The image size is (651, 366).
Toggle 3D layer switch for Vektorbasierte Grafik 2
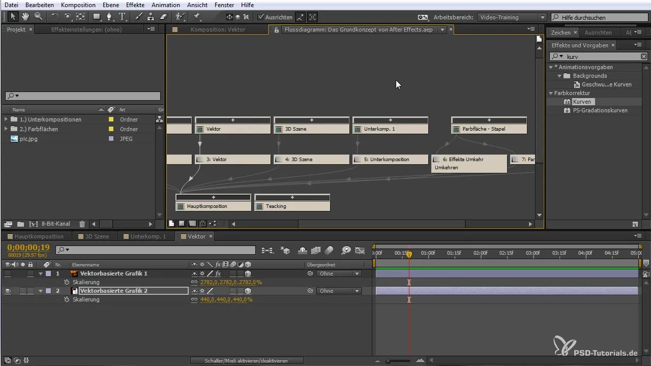[x=248, y=291]
